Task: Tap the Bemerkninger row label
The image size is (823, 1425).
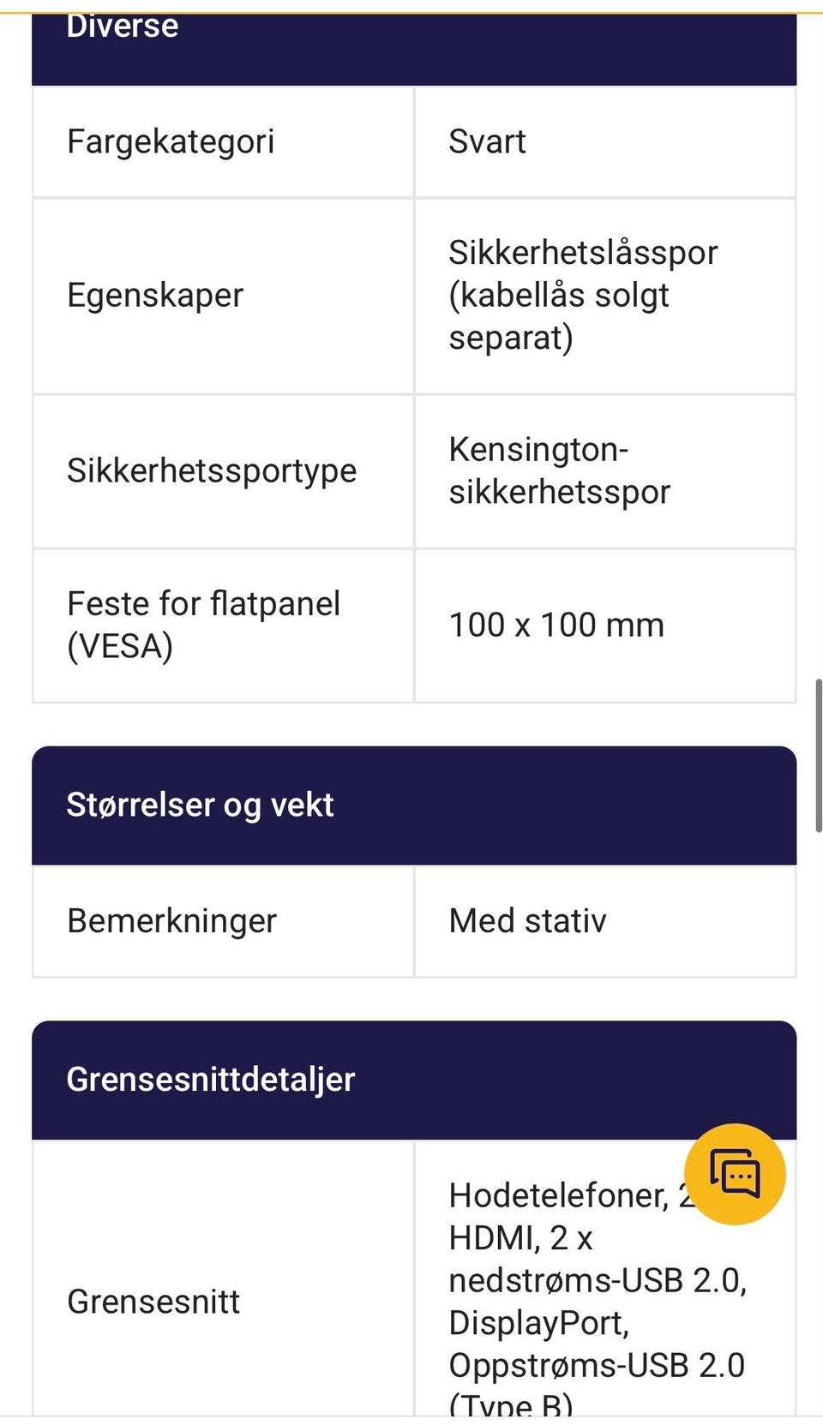Action: [171, 921]
